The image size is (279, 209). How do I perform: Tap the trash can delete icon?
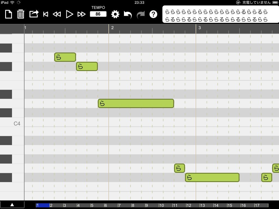coord(21,14)
